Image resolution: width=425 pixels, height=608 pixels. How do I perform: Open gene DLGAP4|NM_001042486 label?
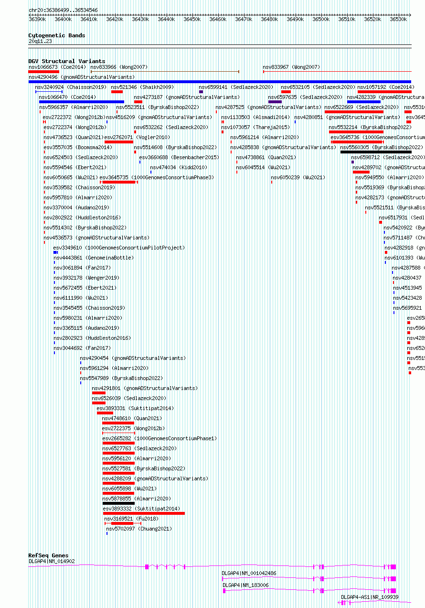pos(249,573)
